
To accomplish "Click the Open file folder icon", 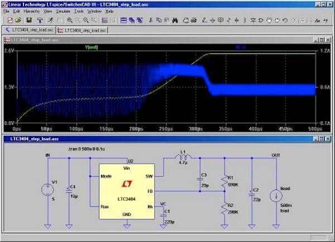I will (x=18, y=20).
